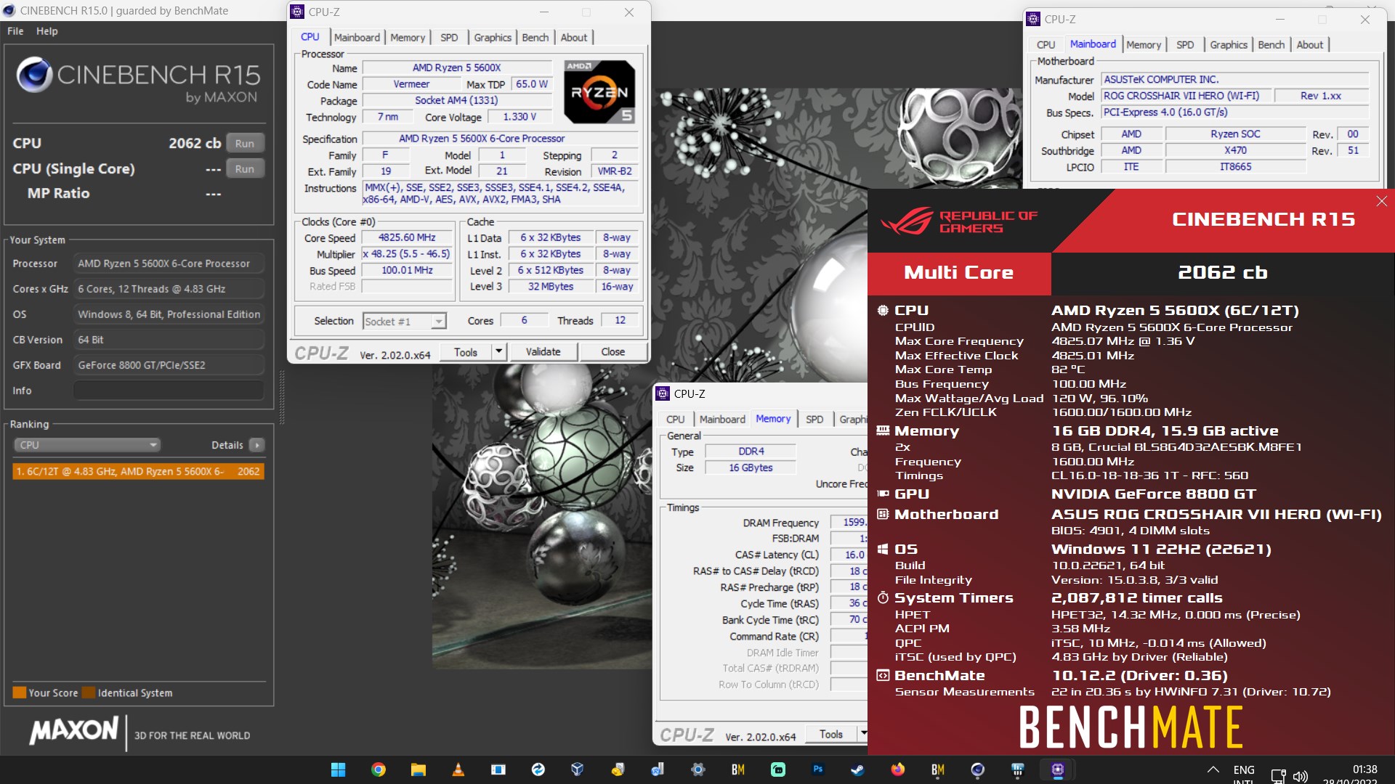Expand the Tools dropdown arrow in center CPU-Z
The height and width of the screenshot is (784, 1395).
[x=498, y=352]
